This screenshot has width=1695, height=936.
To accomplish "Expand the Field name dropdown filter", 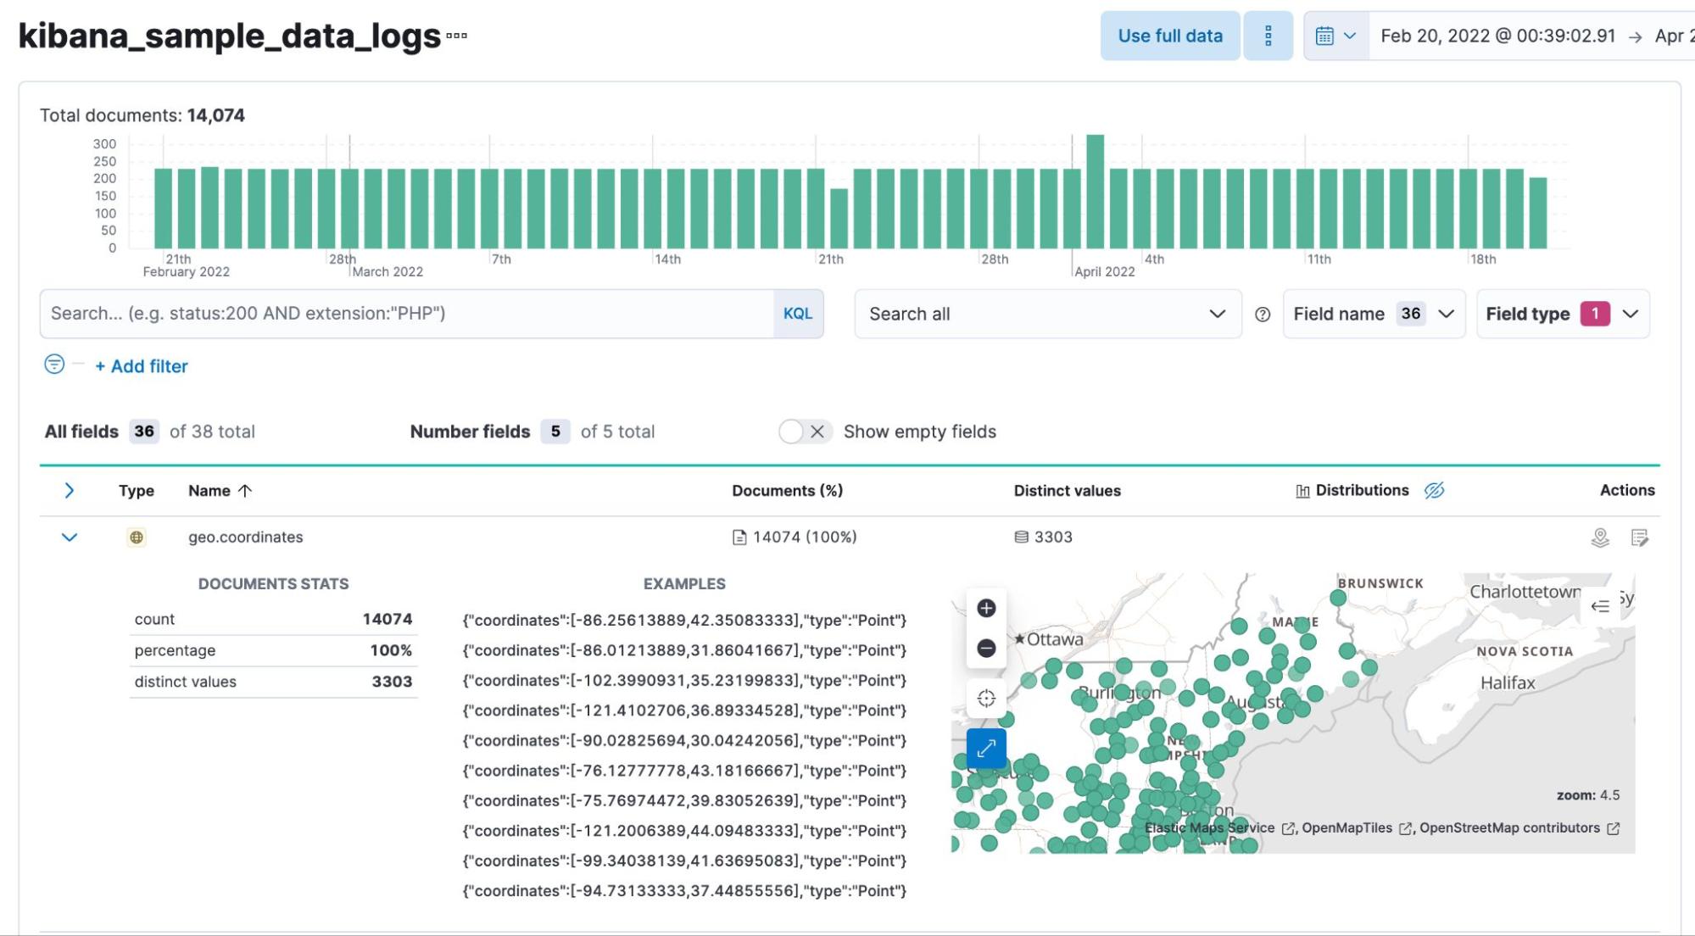I will coord(1372,314).
